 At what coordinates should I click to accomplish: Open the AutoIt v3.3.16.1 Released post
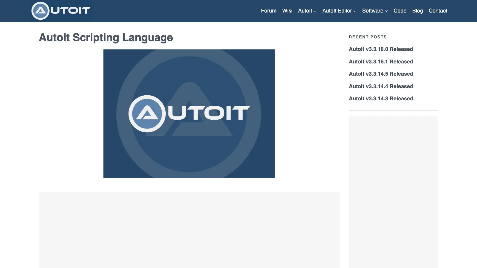(381, 62)
